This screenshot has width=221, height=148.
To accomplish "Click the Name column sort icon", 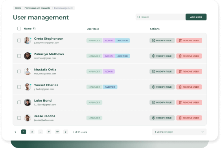I will point(34,28).
